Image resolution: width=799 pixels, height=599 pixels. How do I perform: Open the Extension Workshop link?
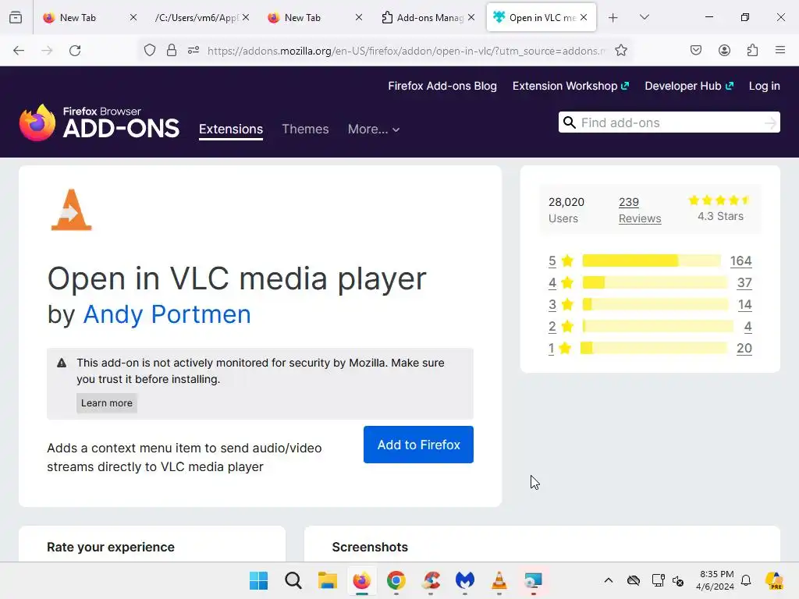(x=570, y=86)
